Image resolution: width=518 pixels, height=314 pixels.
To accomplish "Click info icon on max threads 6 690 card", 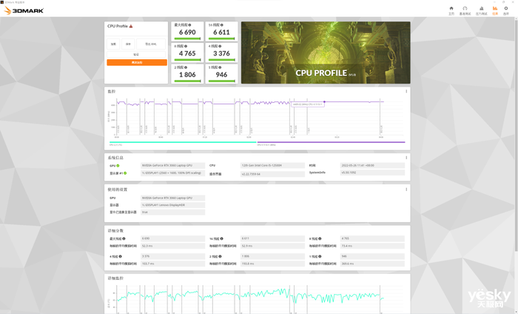I will (189, 24).
